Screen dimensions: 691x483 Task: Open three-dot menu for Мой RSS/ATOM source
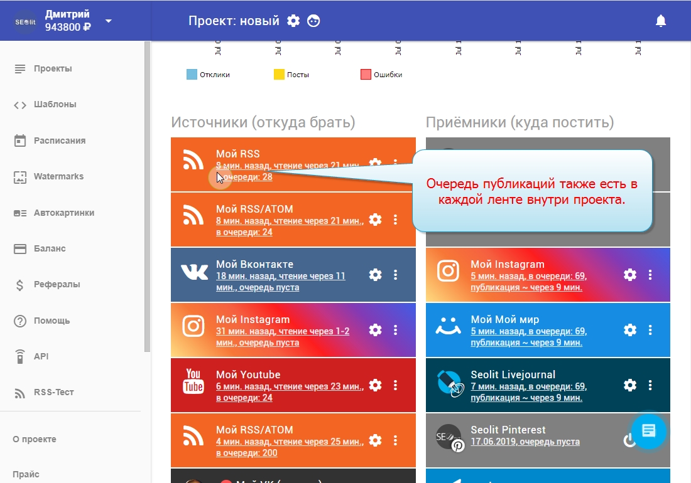[x=395, y=220]
